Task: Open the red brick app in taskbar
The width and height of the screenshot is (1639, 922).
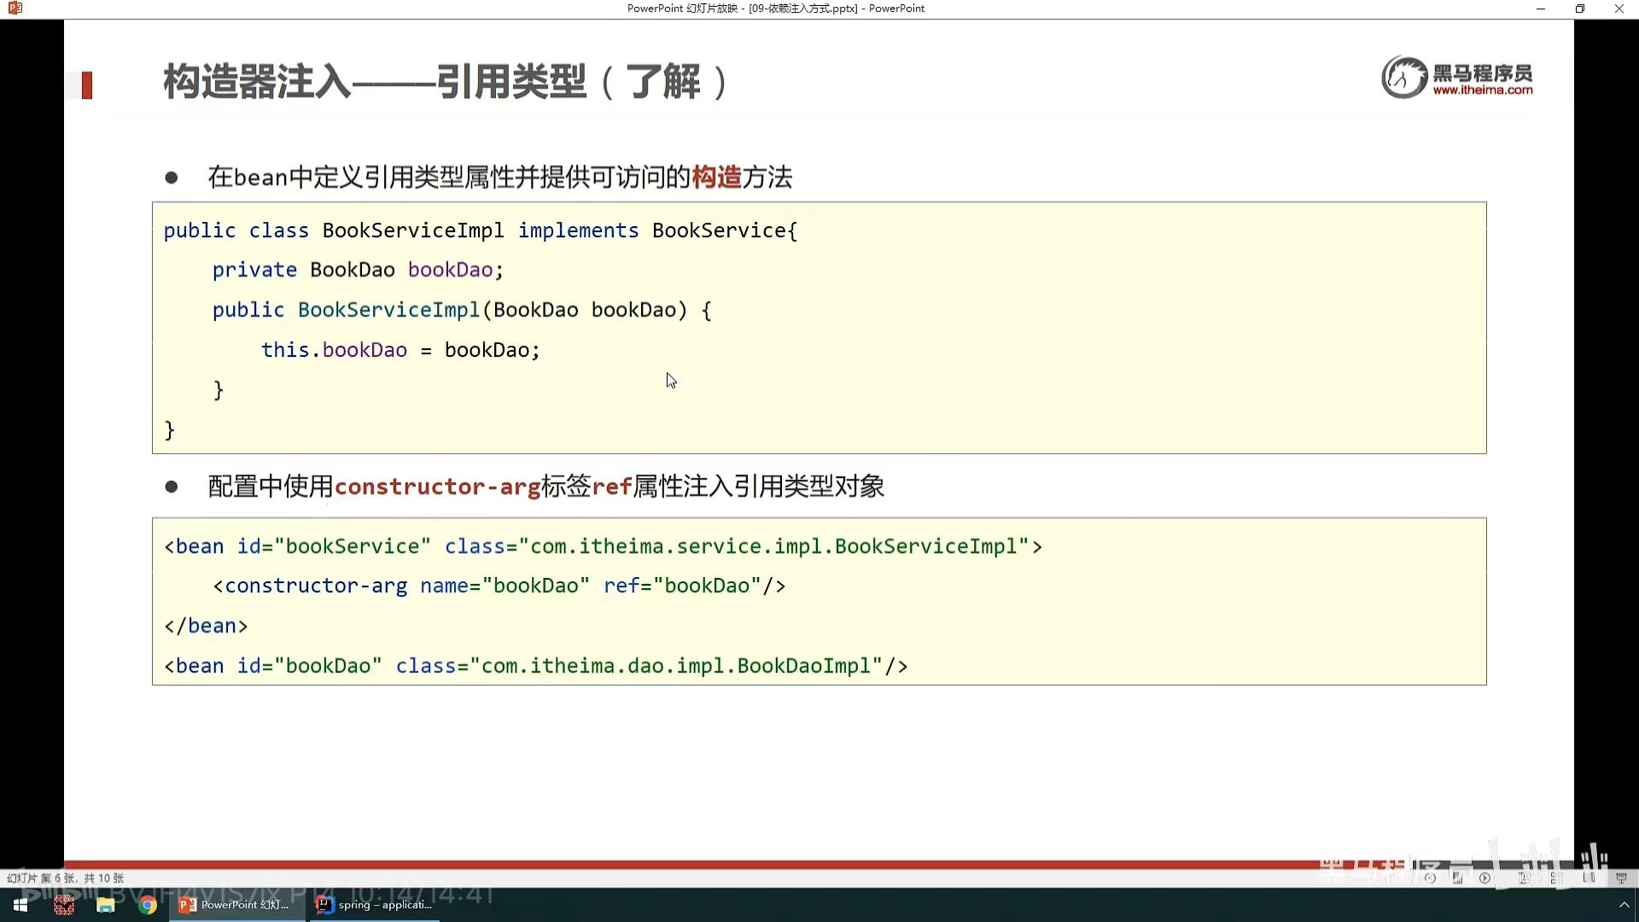Action: (x=64, y=905)
